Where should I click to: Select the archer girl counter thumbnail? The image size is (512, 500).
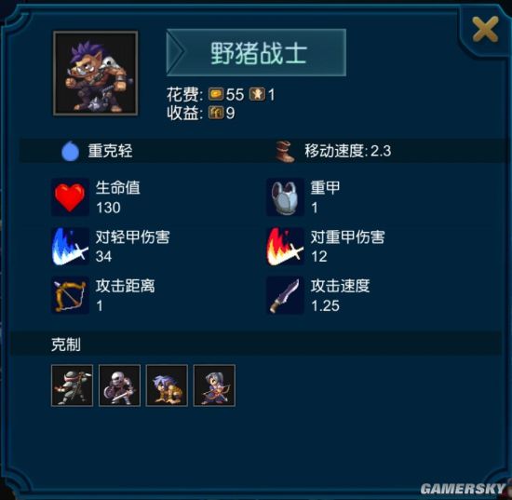coord(214,385)
